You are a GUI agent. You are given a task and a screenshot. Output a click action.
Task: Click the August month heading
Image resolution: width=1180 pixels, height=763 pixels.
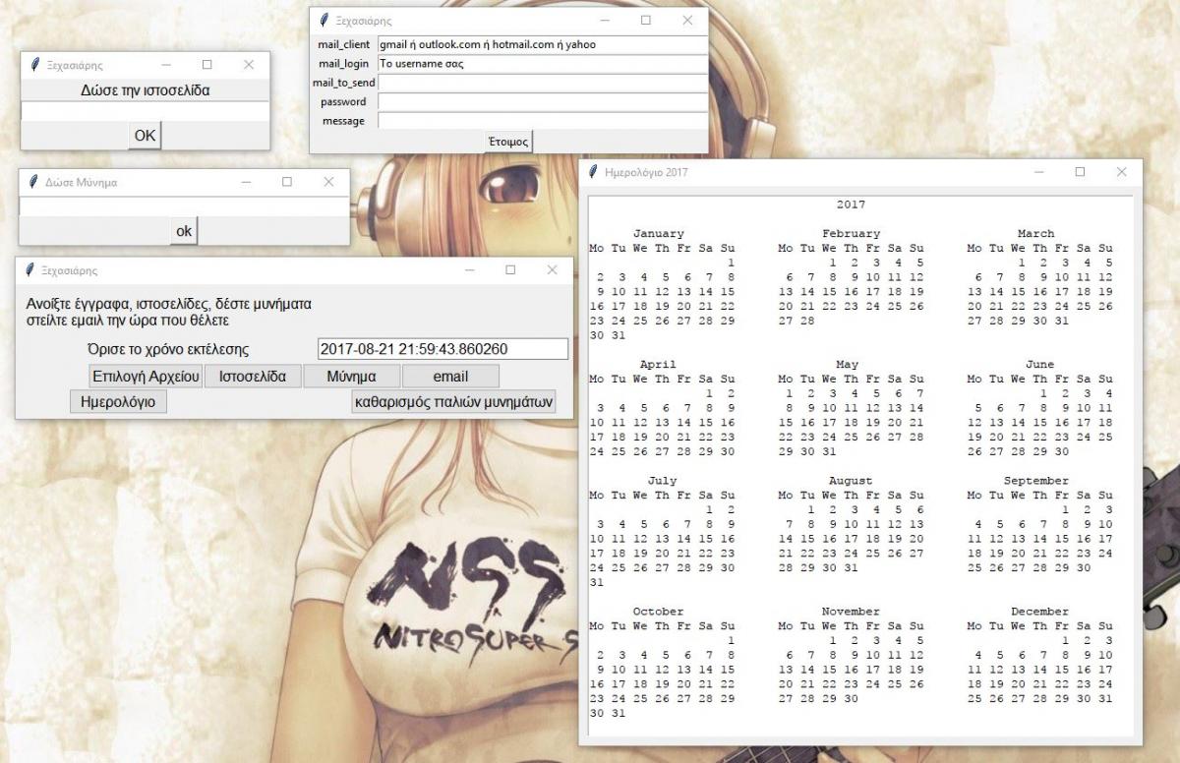pyautogui.click(x=852, y=481)
